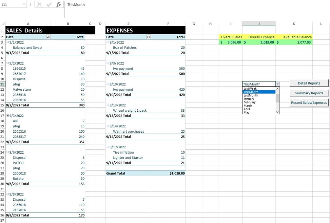Click the dropdown list scroll-up arrow
This screenshot has width=330, height=223.
(277, 89)
